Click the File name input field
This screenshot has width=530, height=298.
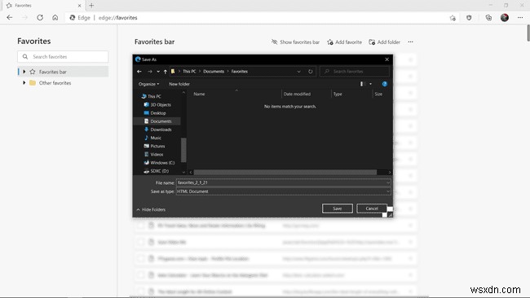coord(280,182)
